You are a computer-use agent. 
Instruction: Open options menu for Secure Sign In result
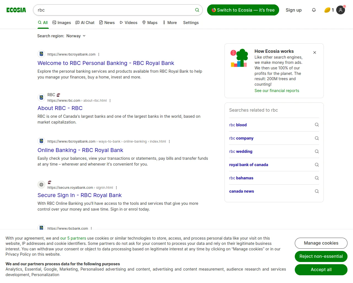click(x=116, y=188)
